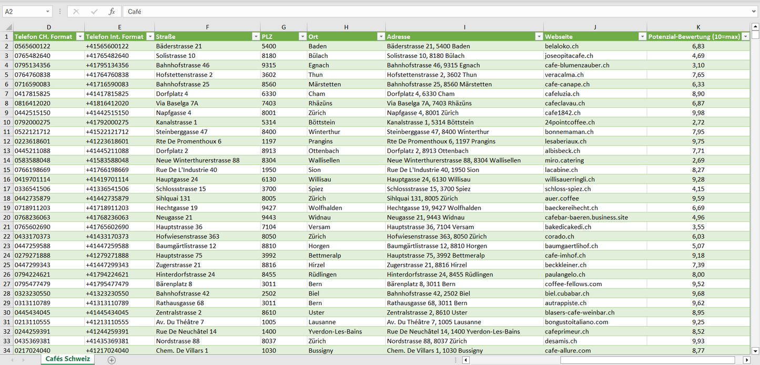Expand the Webseite column filter

pos(642,37)
